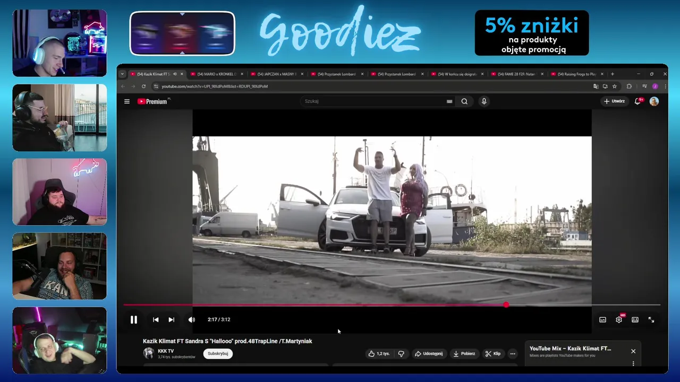Create a clip with Klip button
Screen dimensions: 680x382
click(x=492, y=354)
